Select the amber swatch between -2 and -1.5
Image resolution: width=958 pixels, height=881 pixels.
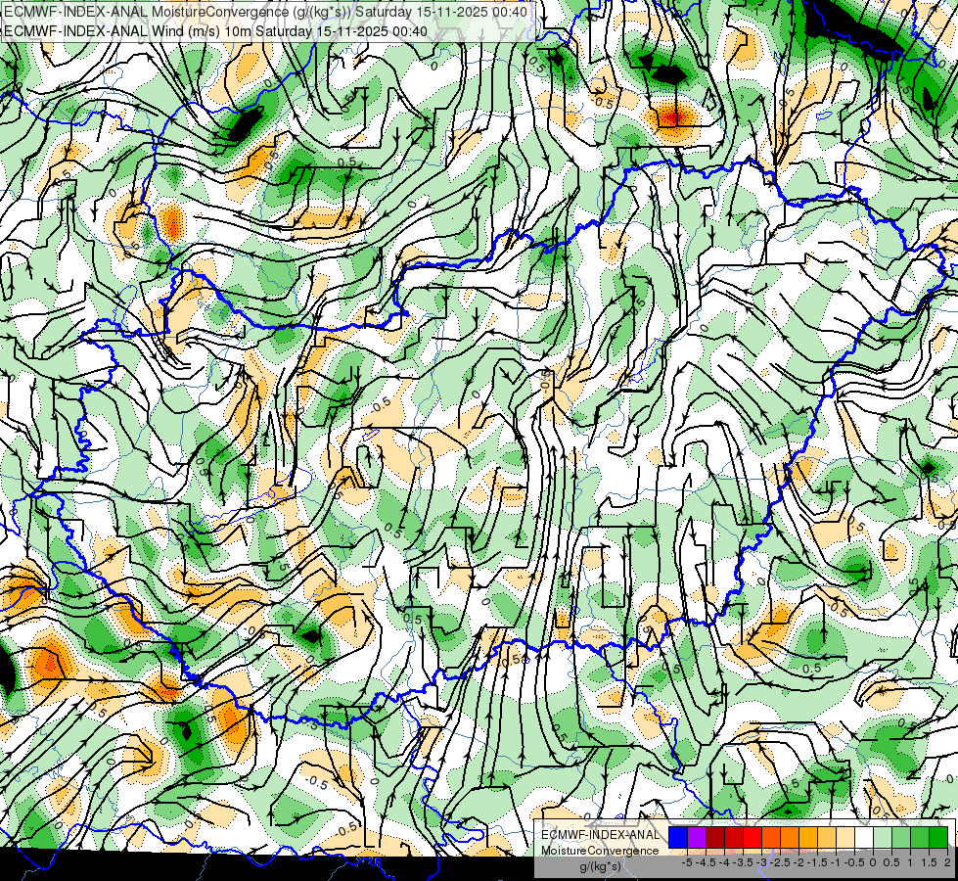(808, 838)
